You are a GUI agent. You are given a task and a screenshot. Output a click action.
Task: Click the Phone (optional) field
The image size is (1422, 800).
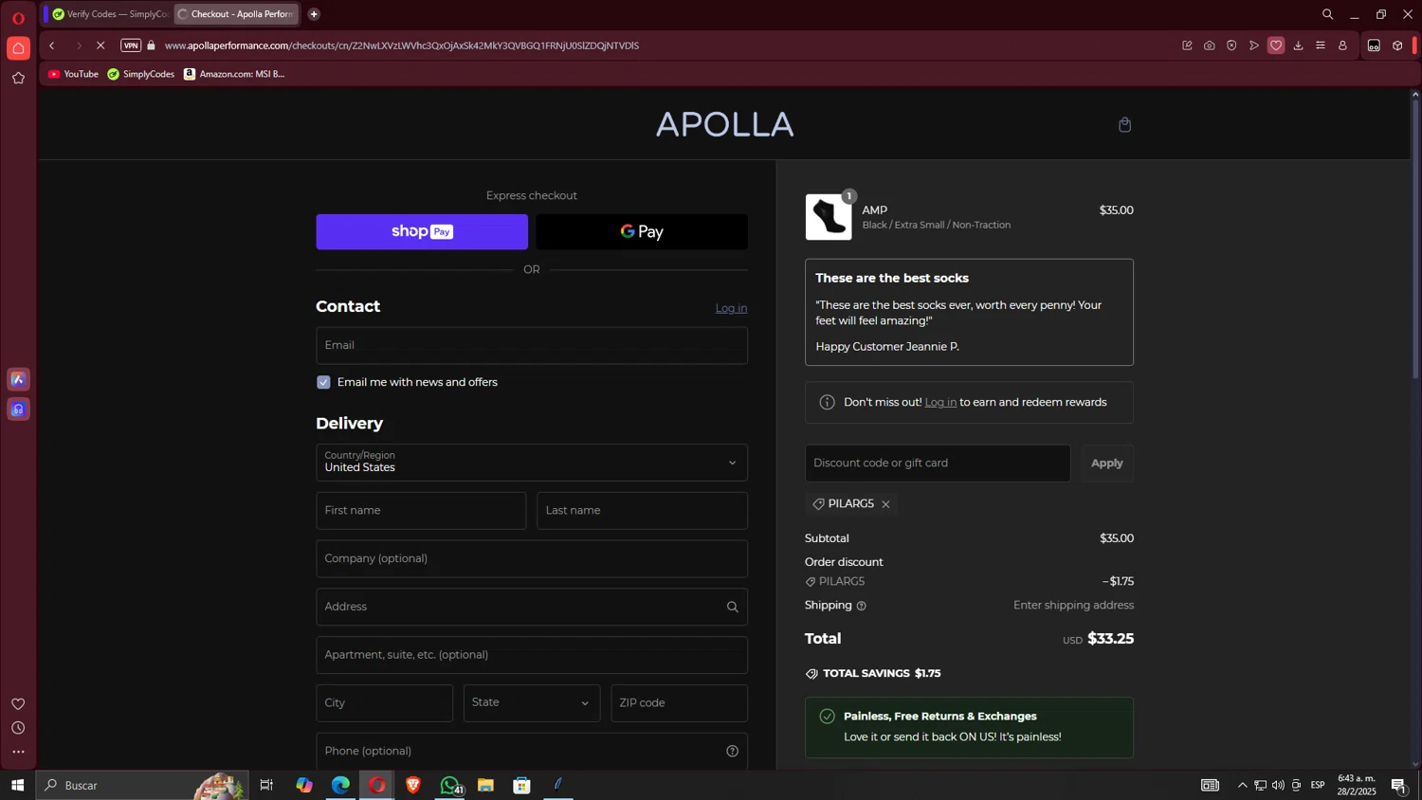[532, 752]
